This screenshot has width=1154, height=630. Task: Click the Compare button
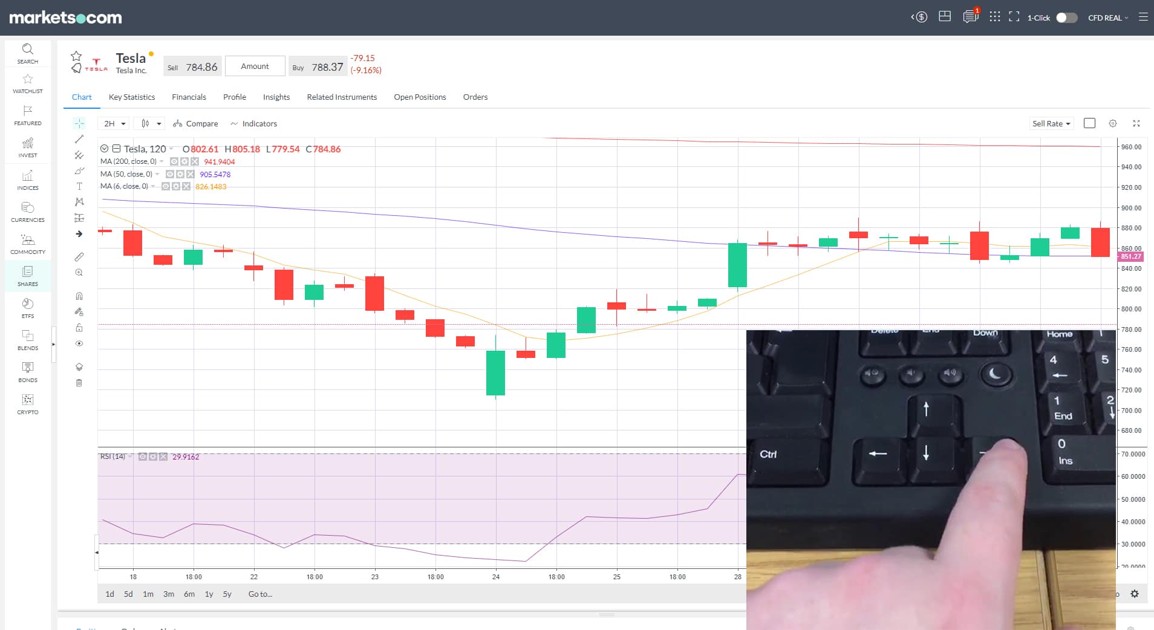[195, 123]
